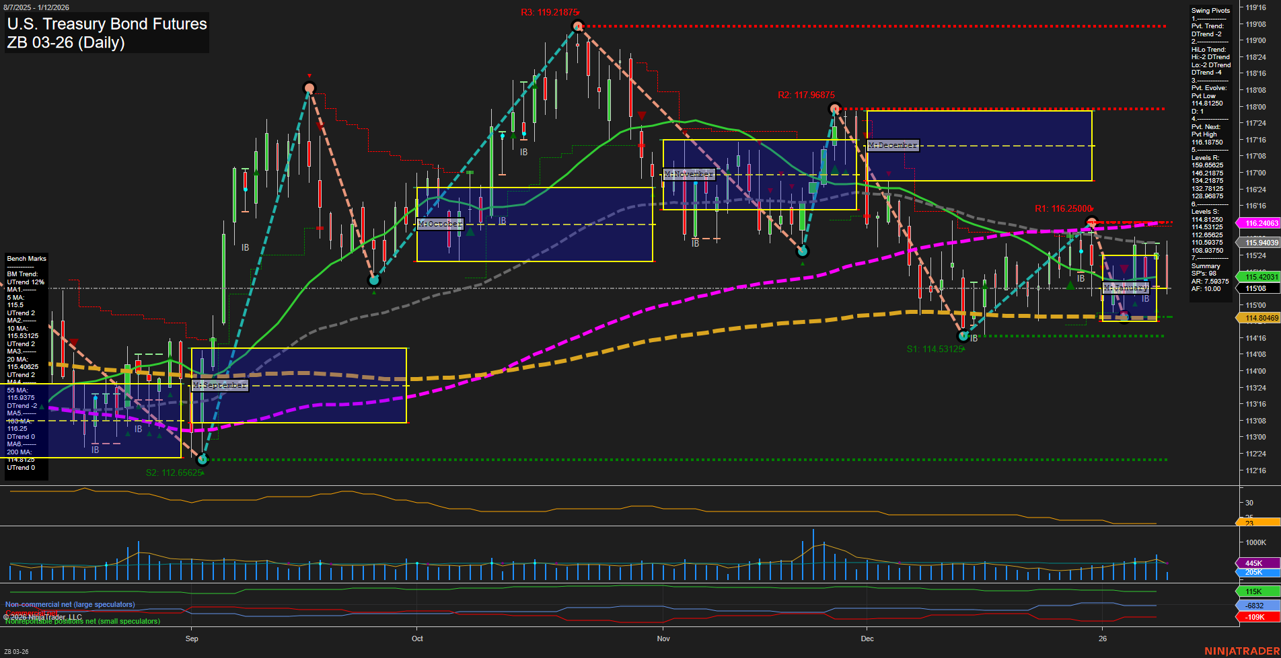Click the magenta 445K volume marker tag

(x=1255, y=562)
